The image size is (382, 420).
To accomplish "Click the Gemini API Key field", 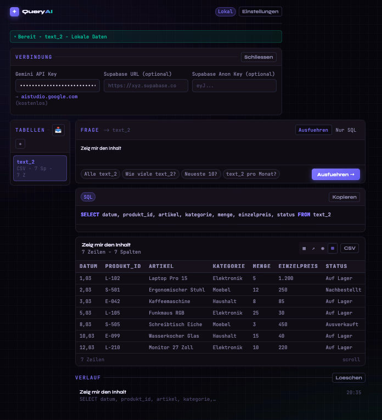I will [x=58, y=86].
